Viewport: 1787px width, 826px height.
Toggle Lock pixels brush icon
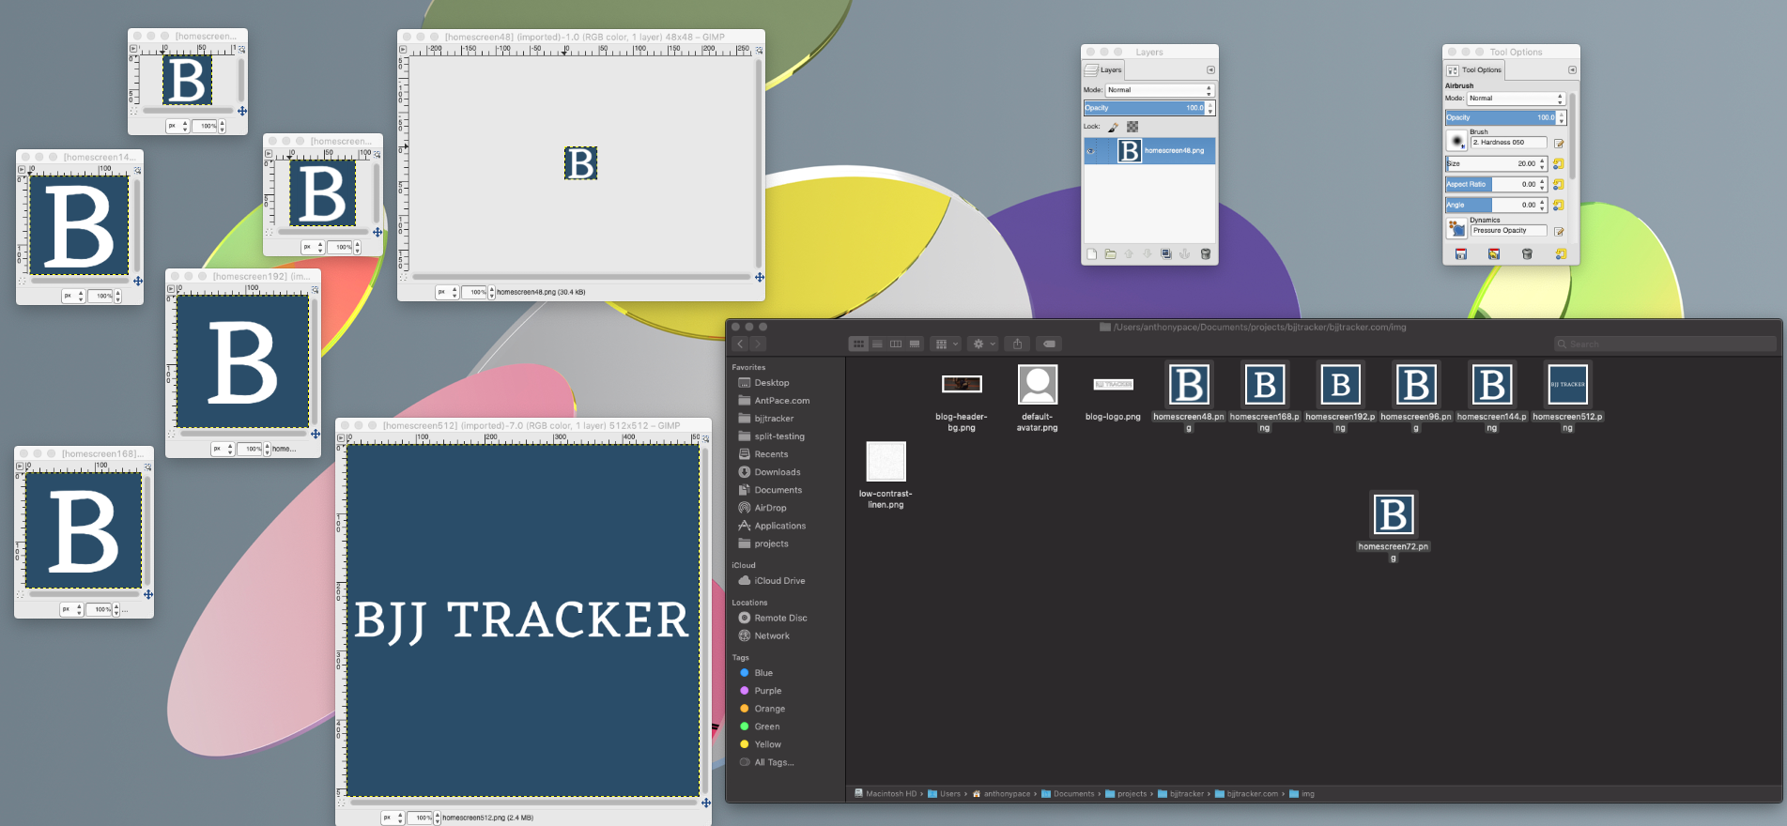pyautogui.click(x=1114, y=127)
